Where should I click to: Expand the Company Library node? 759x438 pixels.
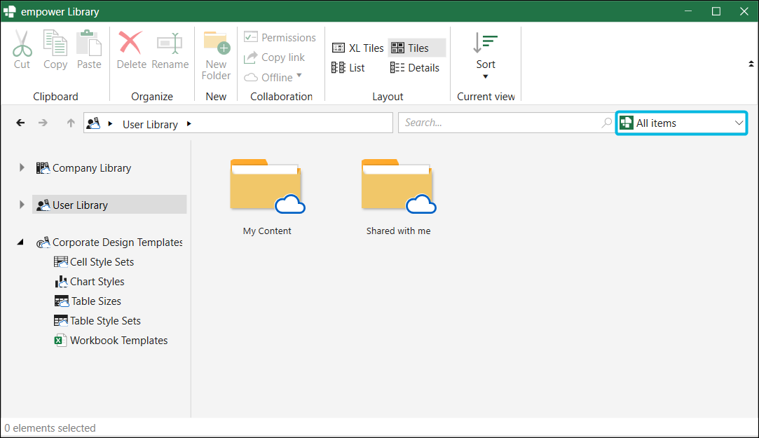pyautogui.click(x=22, y=167)
